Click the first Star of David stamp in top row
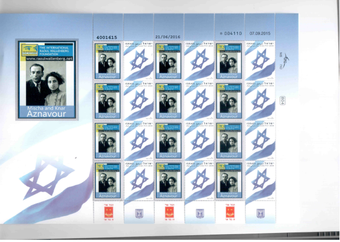The image size is (340, 242). [x=138, y=61]
